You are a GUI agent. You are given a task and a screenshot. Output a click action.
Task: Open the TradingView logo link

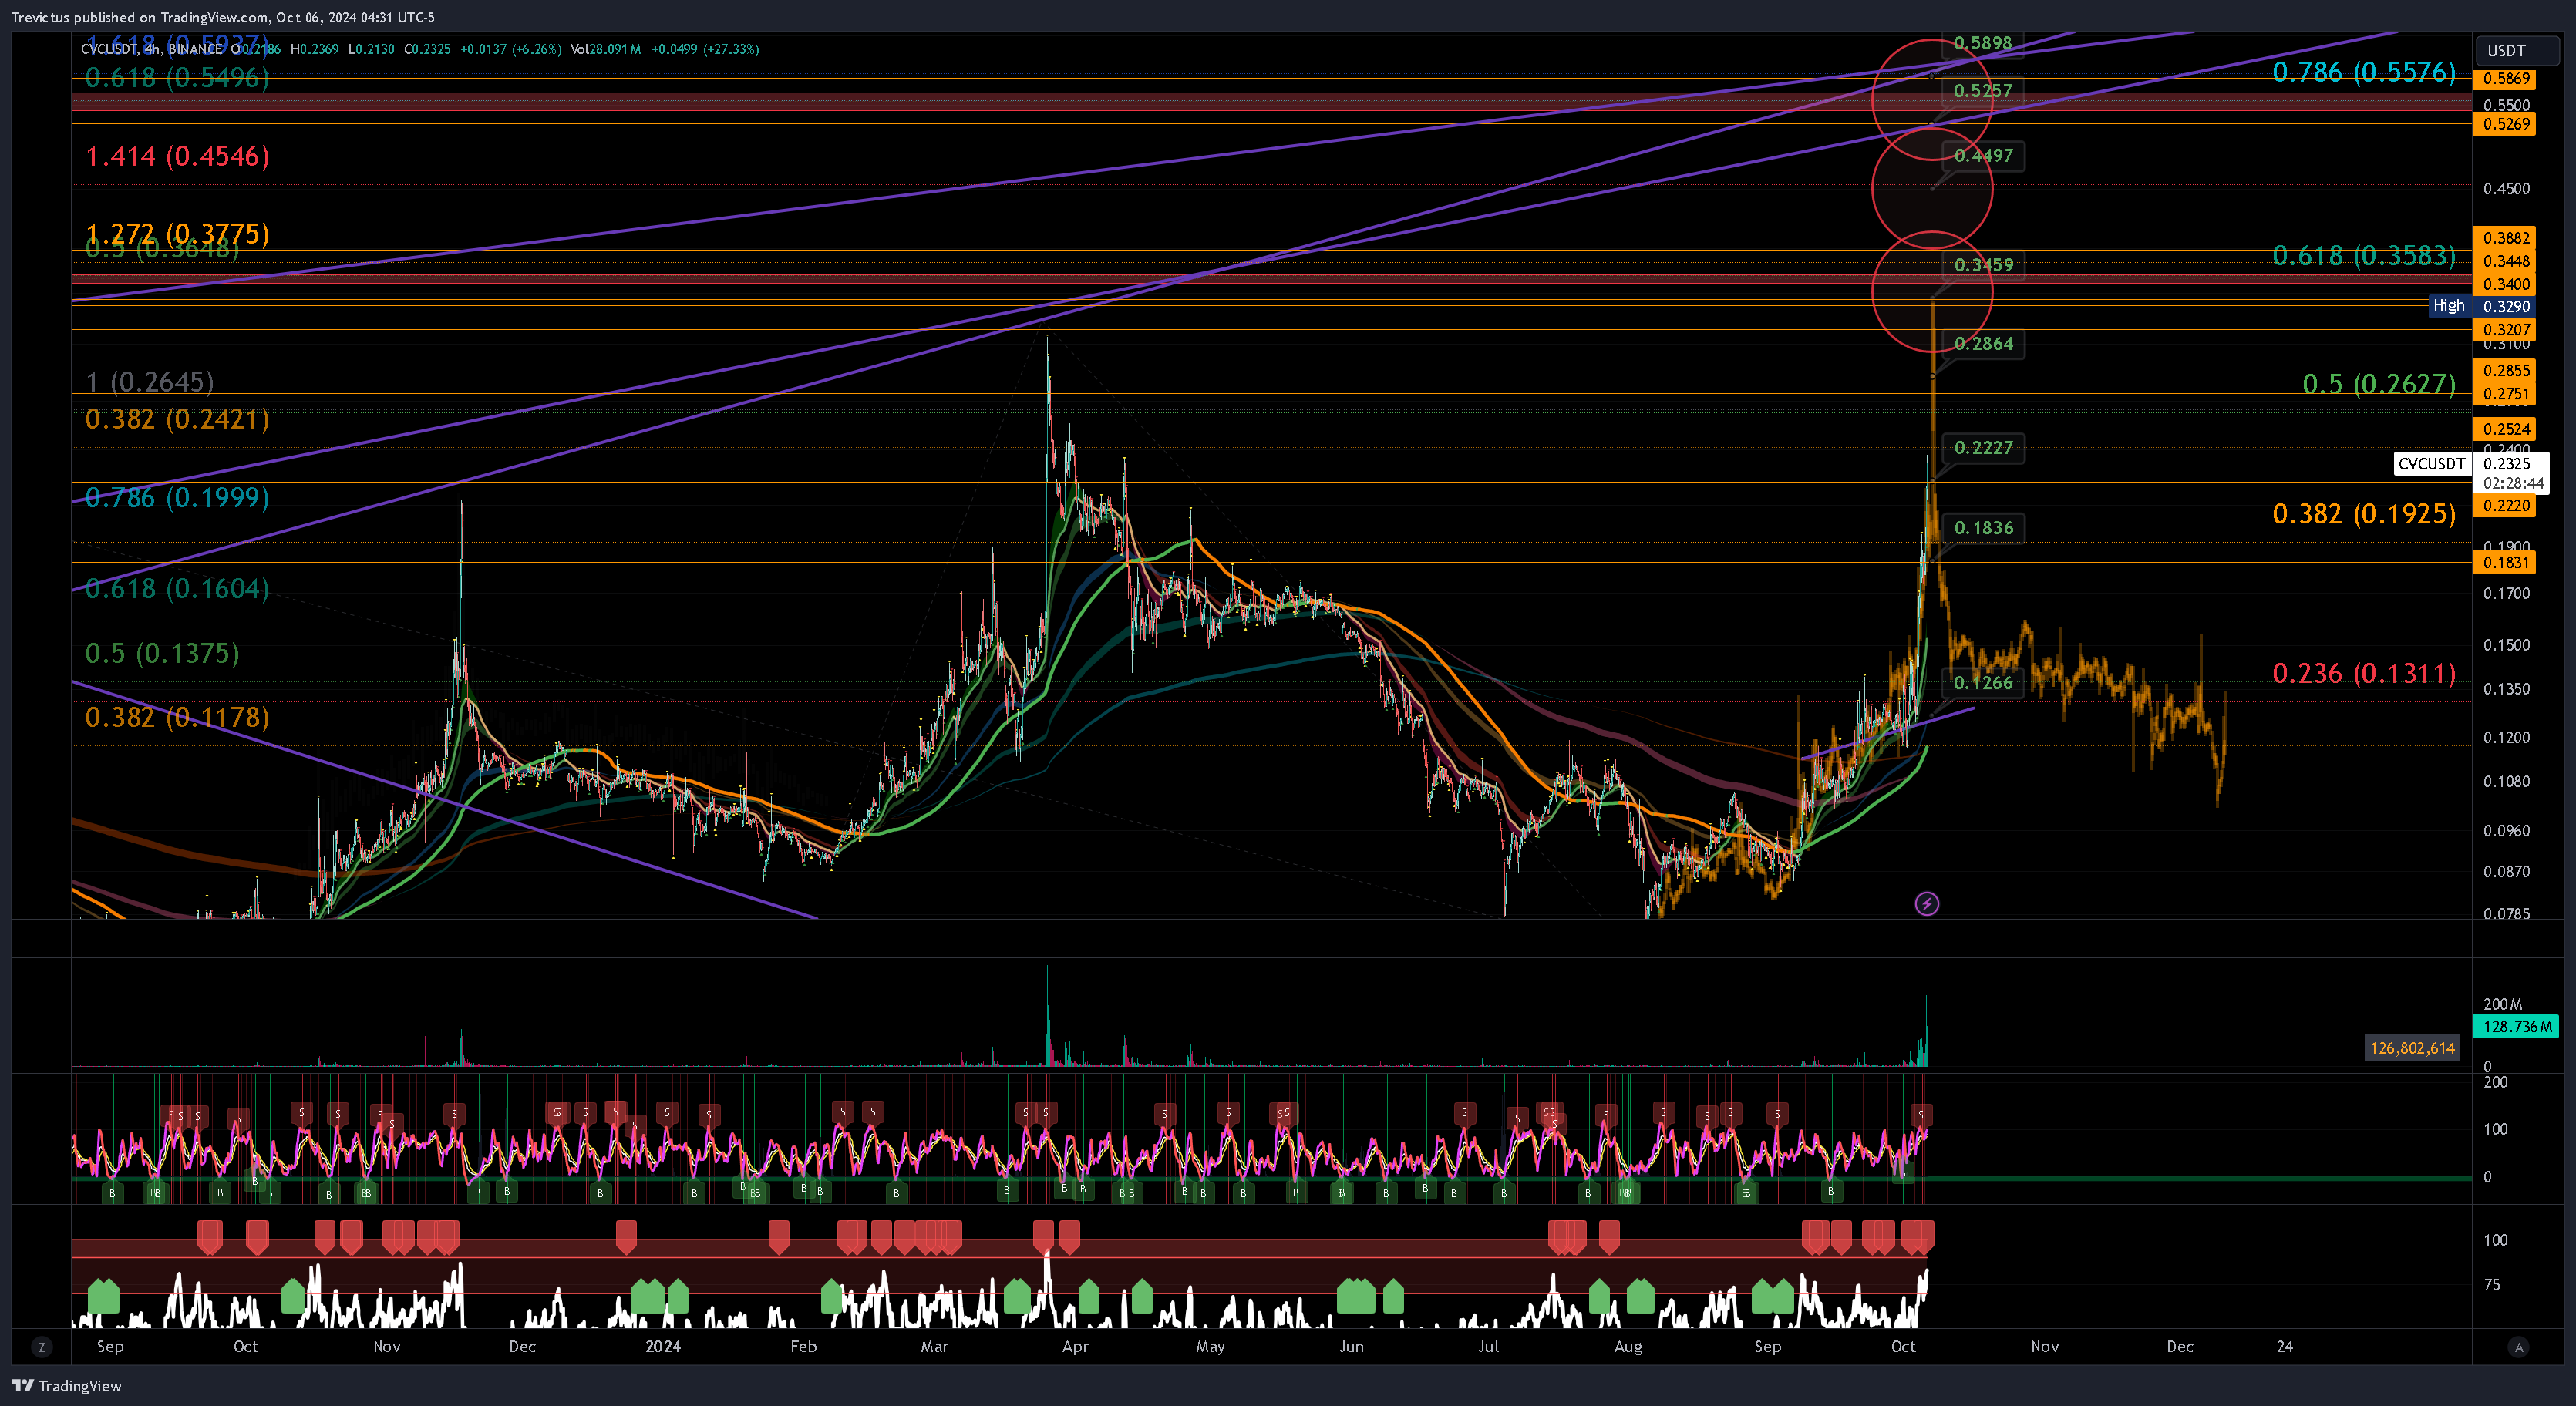point(66,1385)
